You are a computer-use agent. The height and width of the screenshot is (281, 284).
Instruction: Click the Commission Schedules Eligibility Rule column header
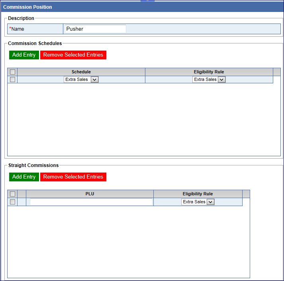(209, 72)
